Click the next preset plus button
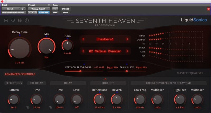211x113 pixels. click(32, 12)
